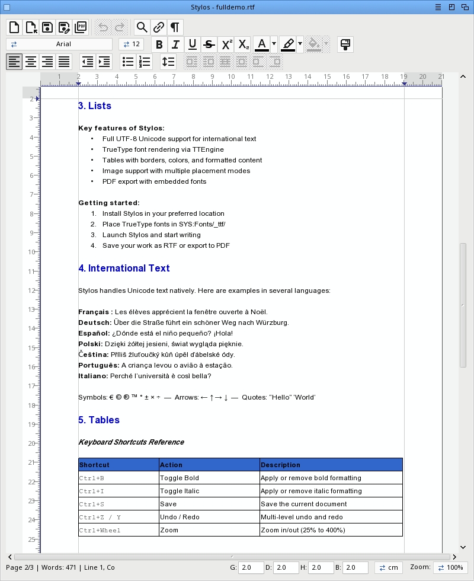The image size is (474, 581).
Task: Insert a numbered list
Action: coord(145,62)
